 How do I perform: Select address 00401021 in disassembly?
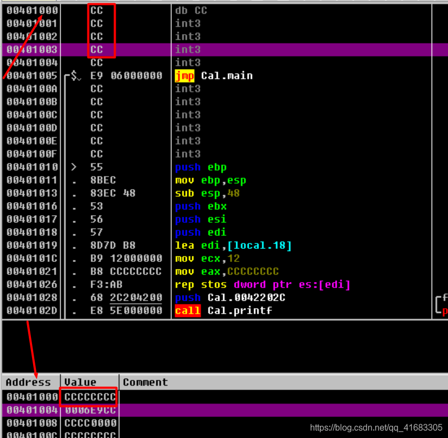pyautogui.click(x=32, y=272)
